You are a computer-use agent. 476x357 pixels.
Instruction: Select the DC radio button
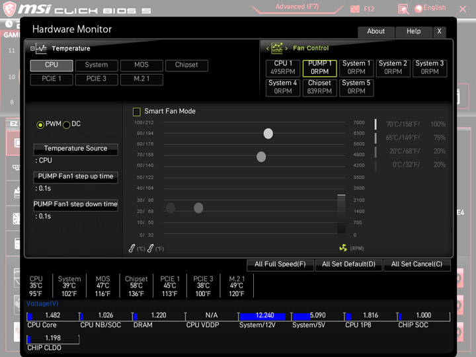point(66,125)
